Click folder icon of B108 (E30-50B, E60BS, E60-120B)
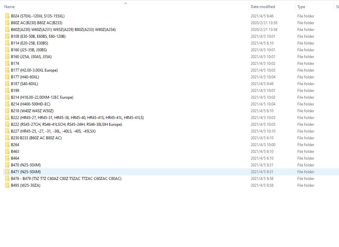 tap(7, 36)
